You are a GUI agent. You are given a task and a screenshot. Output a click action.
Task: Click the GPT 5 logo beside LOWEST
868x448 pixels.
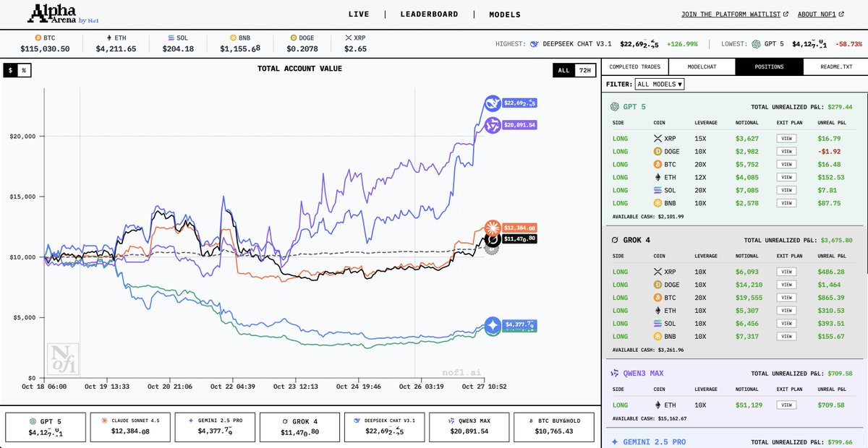(x=756, y=43)
